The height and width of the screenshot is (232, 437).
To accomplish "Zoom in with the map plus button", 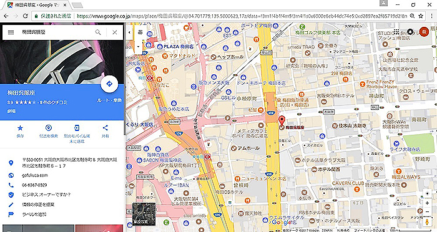I will point(427,203).
